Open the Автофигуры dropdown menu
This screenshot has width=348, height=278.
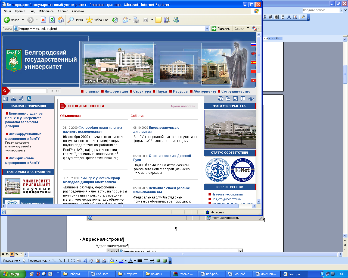point(40,261)
